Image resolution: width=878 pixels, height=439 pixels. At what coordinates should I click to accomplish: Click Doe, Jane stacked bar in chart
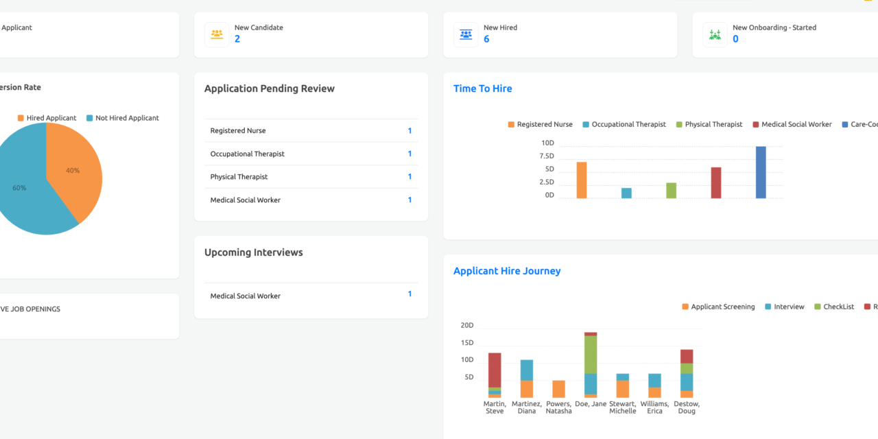pyautogui.click(x=590, y=364)
